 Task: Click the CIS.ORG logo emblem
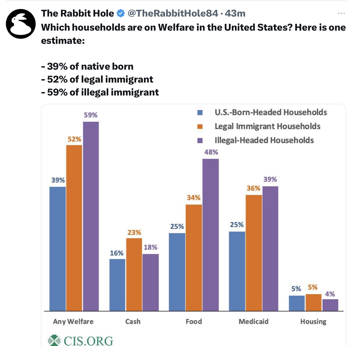click(54, 340)
